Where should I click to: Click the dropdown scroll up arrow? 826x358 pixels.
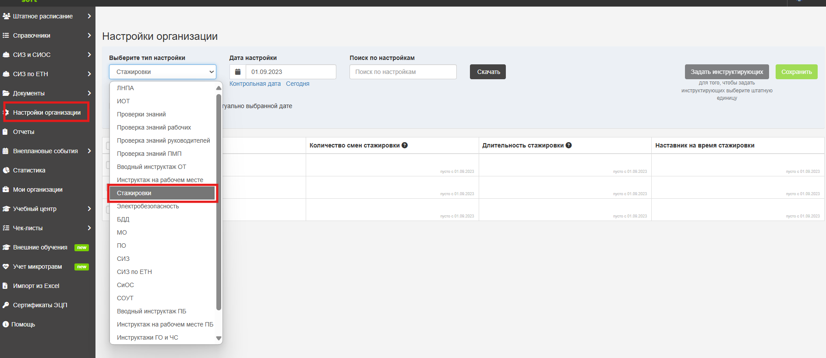(219, 88)
